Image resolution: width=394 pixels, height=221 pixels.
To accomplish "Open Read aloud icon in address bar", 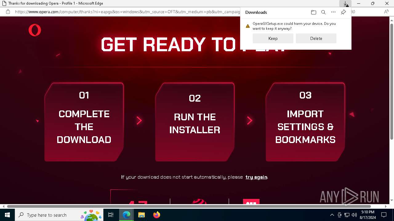I will point(386,12).
